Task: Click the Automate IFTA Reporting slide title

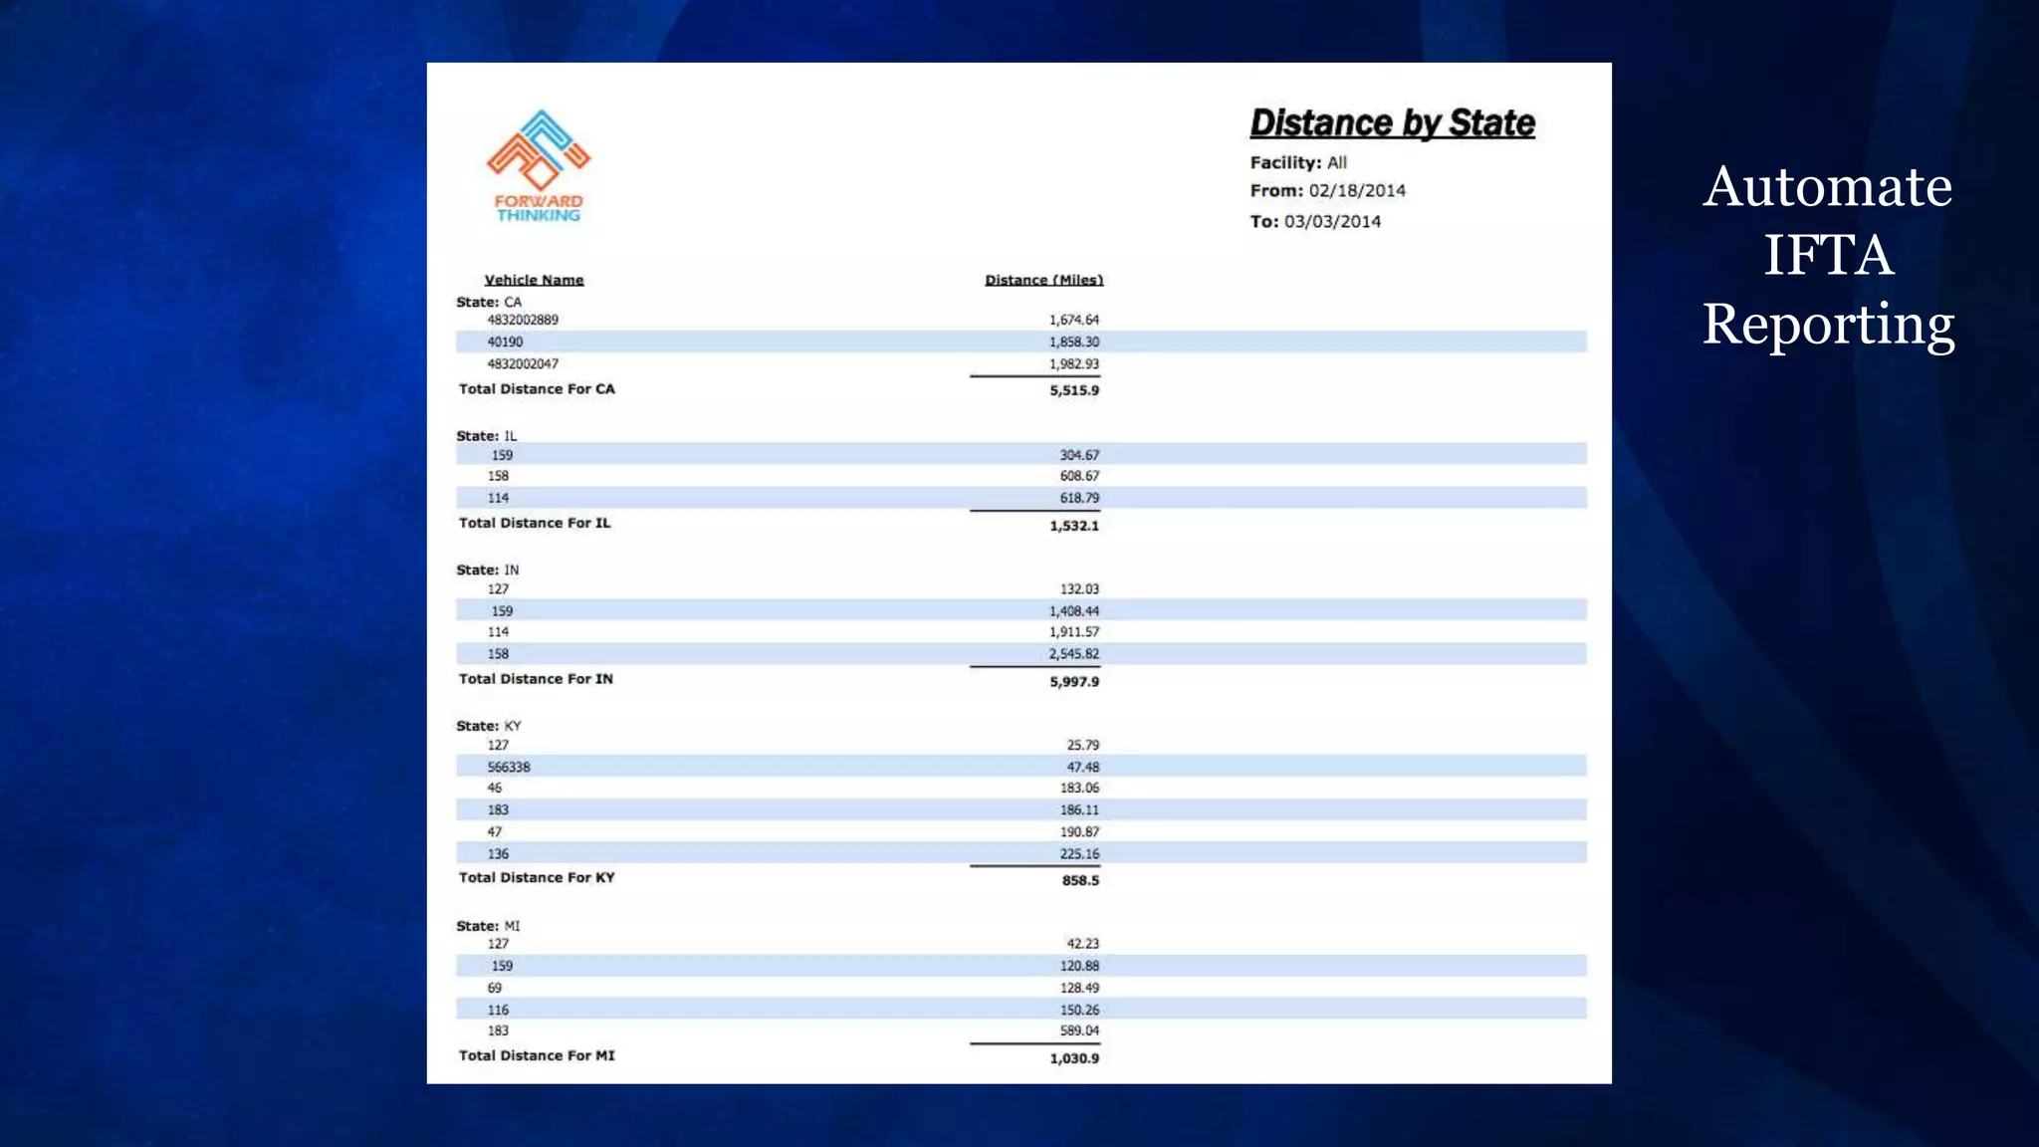Action: pyautogui.click(x=1828, y=255)
